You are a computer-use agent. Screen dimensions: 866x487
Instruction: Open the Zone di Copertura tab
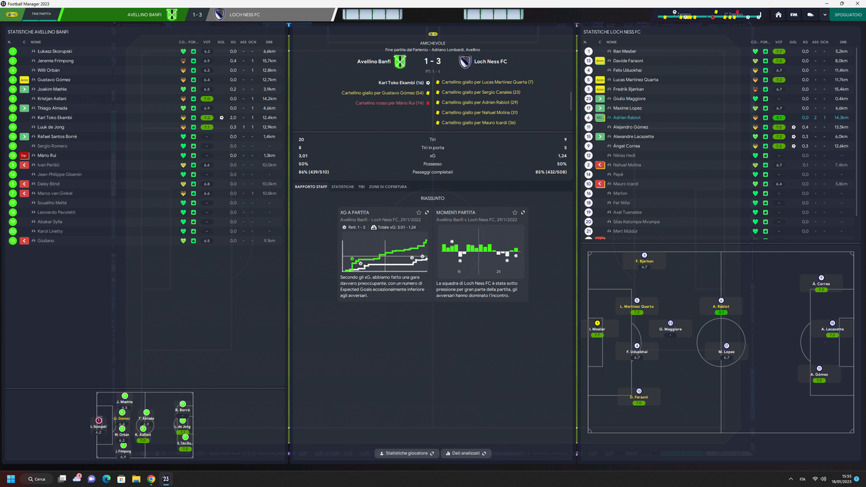pyautogui.click(x=388, y=187)
